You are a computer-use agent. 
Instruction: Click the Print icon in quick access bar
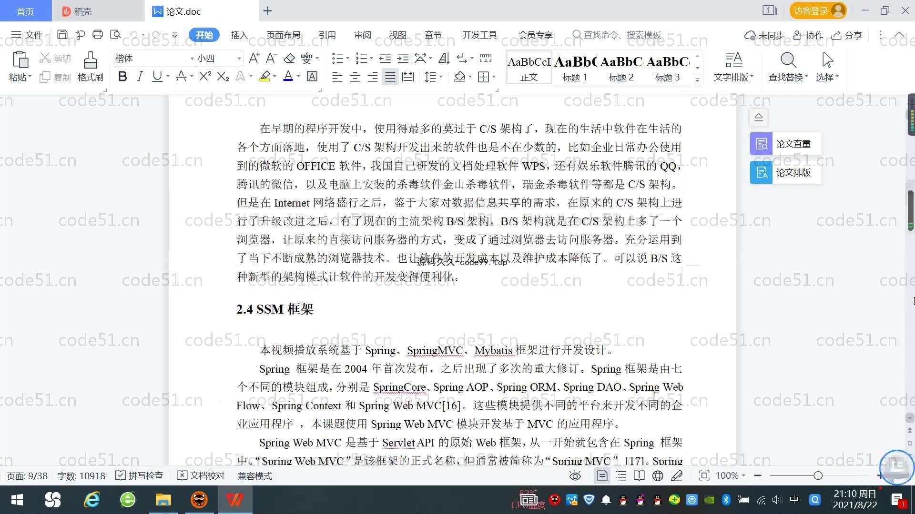98,34
